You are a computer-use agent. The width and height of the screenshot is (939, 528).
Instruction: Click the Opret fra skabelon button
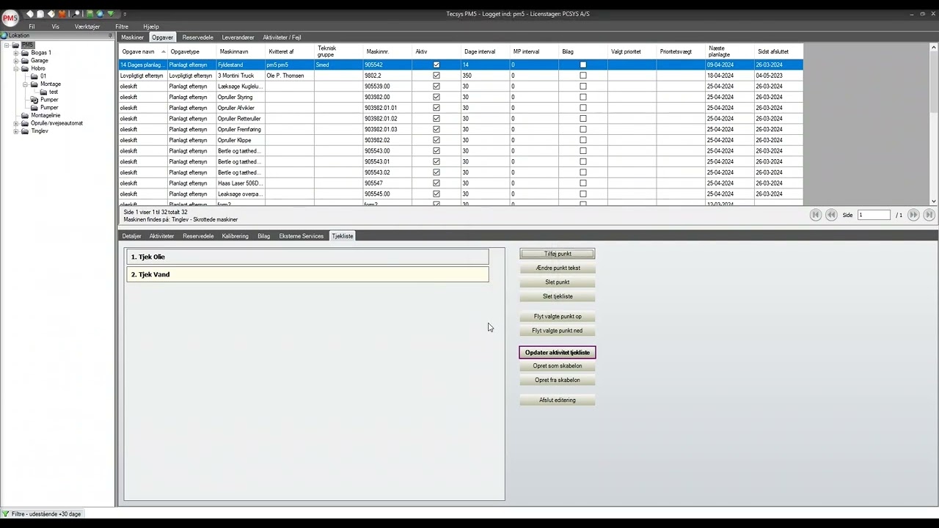coord(558,381)
